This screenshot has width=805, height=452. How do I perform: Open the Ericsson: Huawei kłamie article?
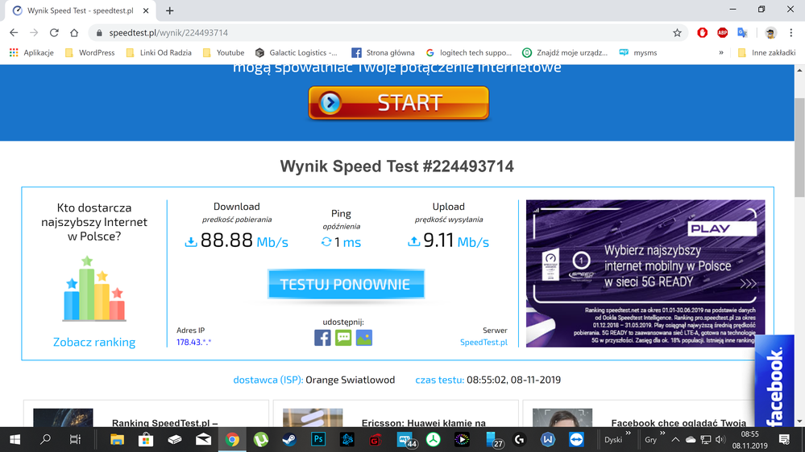(396, 413)
